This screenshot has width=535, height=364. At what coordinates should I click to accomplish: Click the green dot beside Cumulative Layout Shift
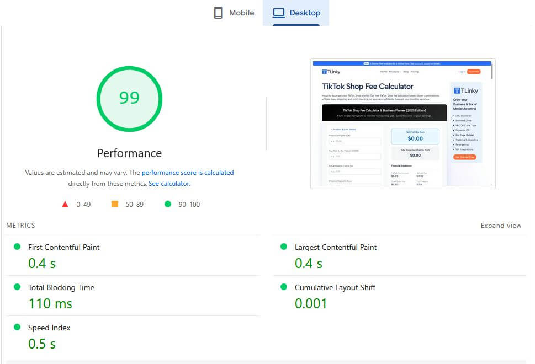pos(285,287)
